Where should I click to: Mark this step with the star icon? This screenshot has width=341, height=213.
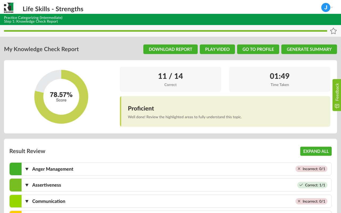(333, 31)
